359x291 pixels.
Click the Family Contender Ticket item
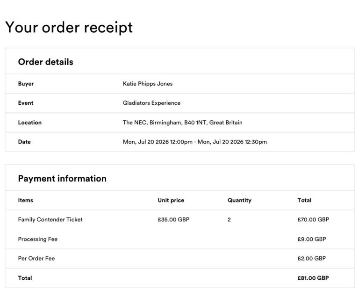[x=50, y=219]
